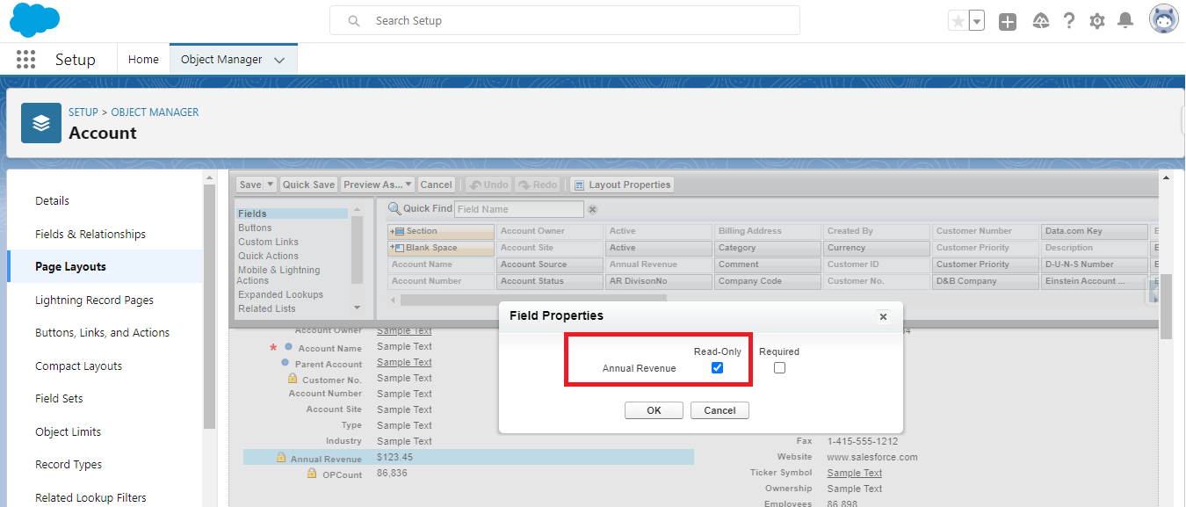Open the Setup gear icon
This screenshot has width=1186, height=507.
tap(1097, 21)
